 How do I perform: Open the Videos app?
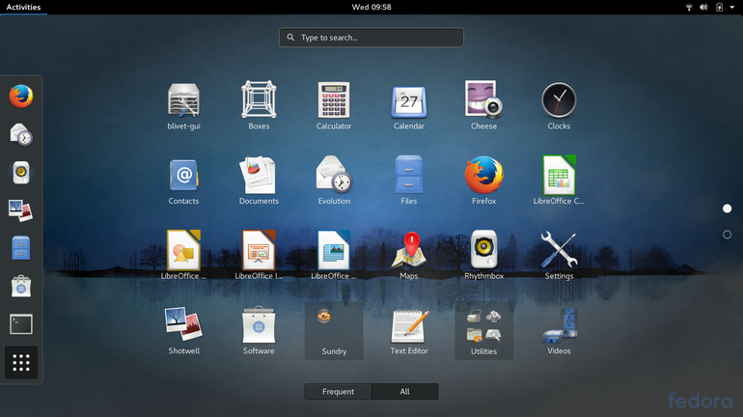pyautogui.click(x=559, y=331)
